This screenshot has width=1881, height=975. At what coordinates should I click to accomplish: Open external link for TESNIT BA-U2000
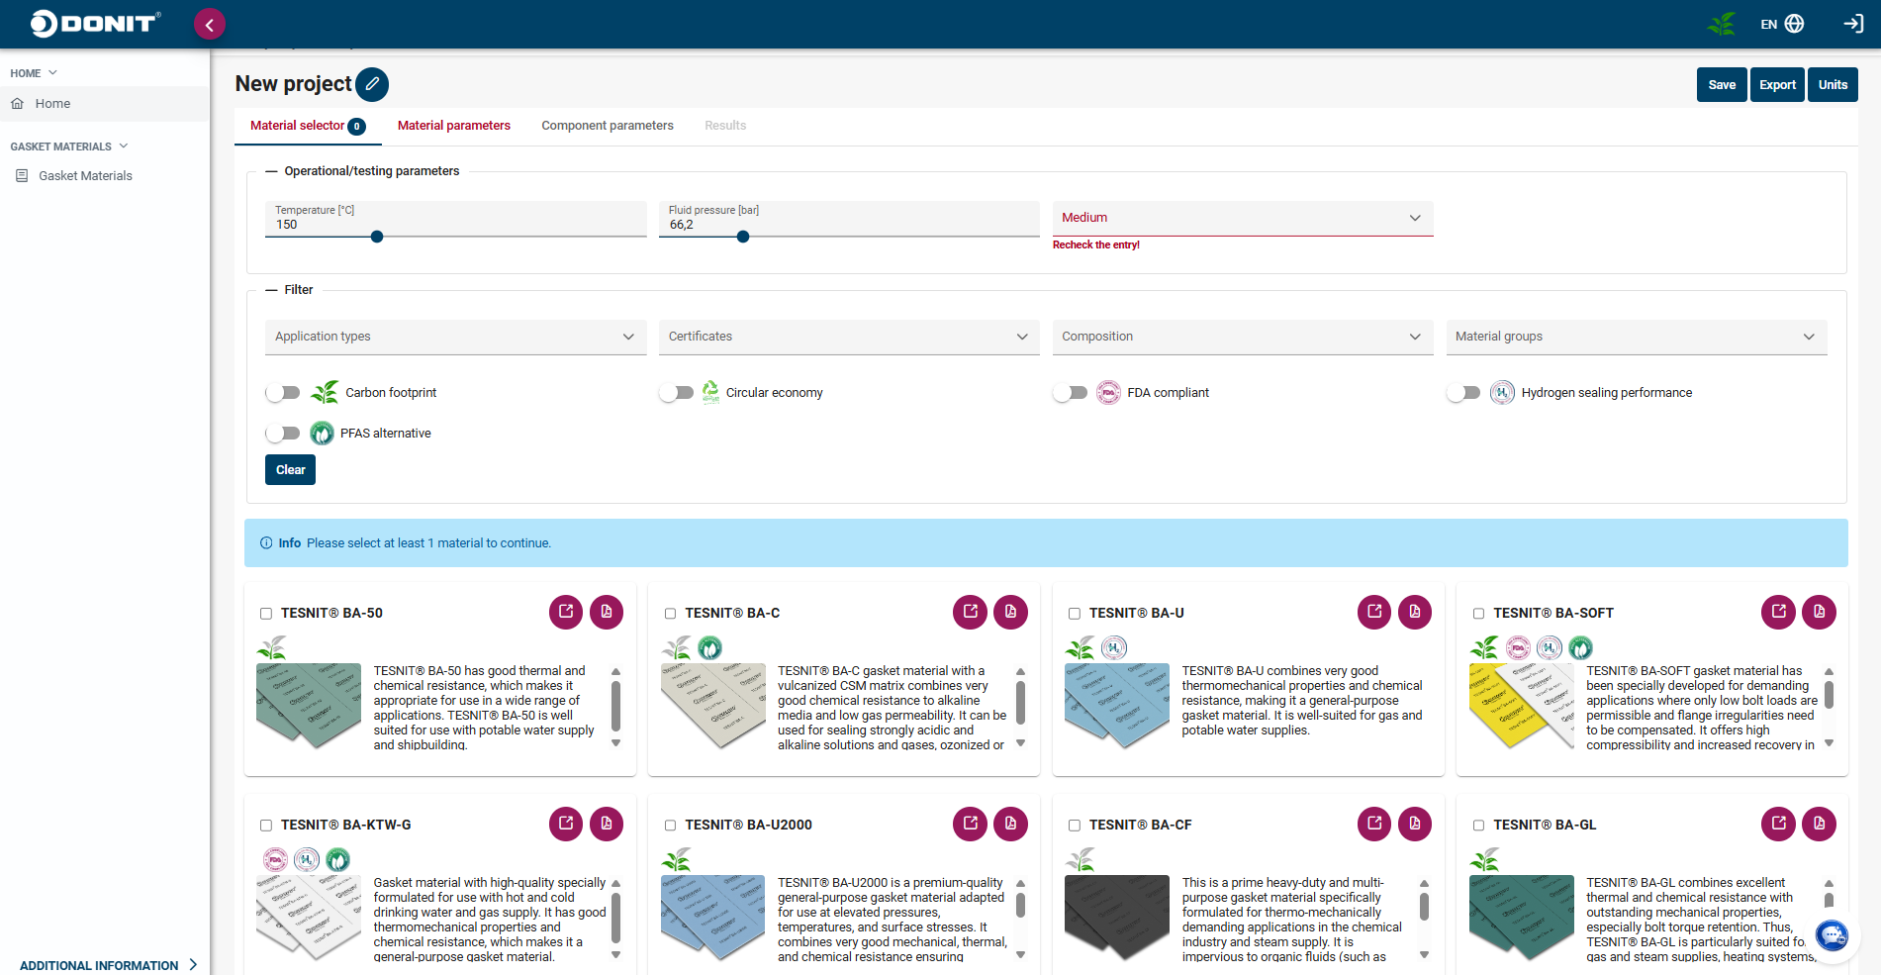tap(970, 824)
